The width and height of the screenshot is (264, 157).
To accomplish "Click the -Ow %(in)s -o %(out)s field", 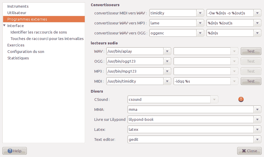I will (x=230, y=13).
